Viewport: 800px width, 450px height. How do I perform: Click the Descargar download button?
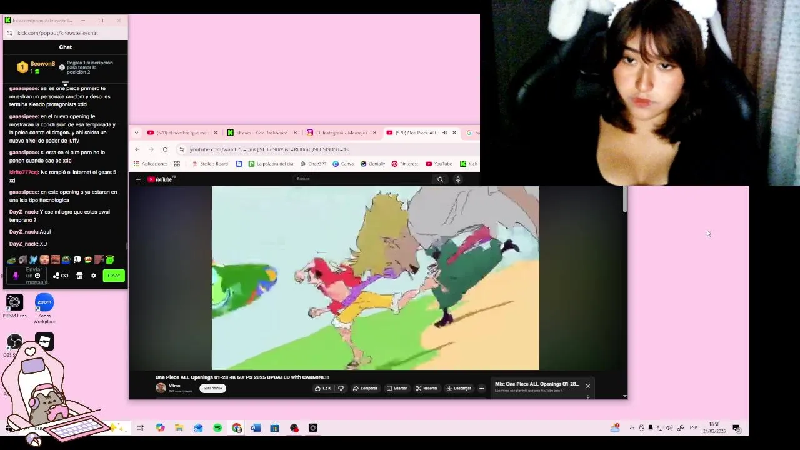tap(458, 388)
